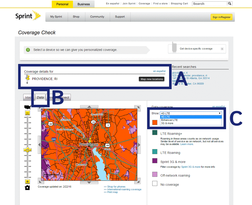Choose Enhanced LTE option
Image resolution: width=252 pixels, height=205 pixels.
(x=191, y=120)
